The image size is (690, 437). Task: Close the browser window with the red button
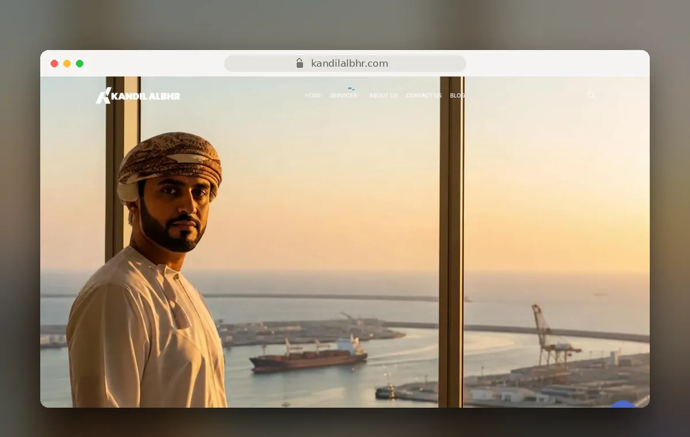pos(55,63)
